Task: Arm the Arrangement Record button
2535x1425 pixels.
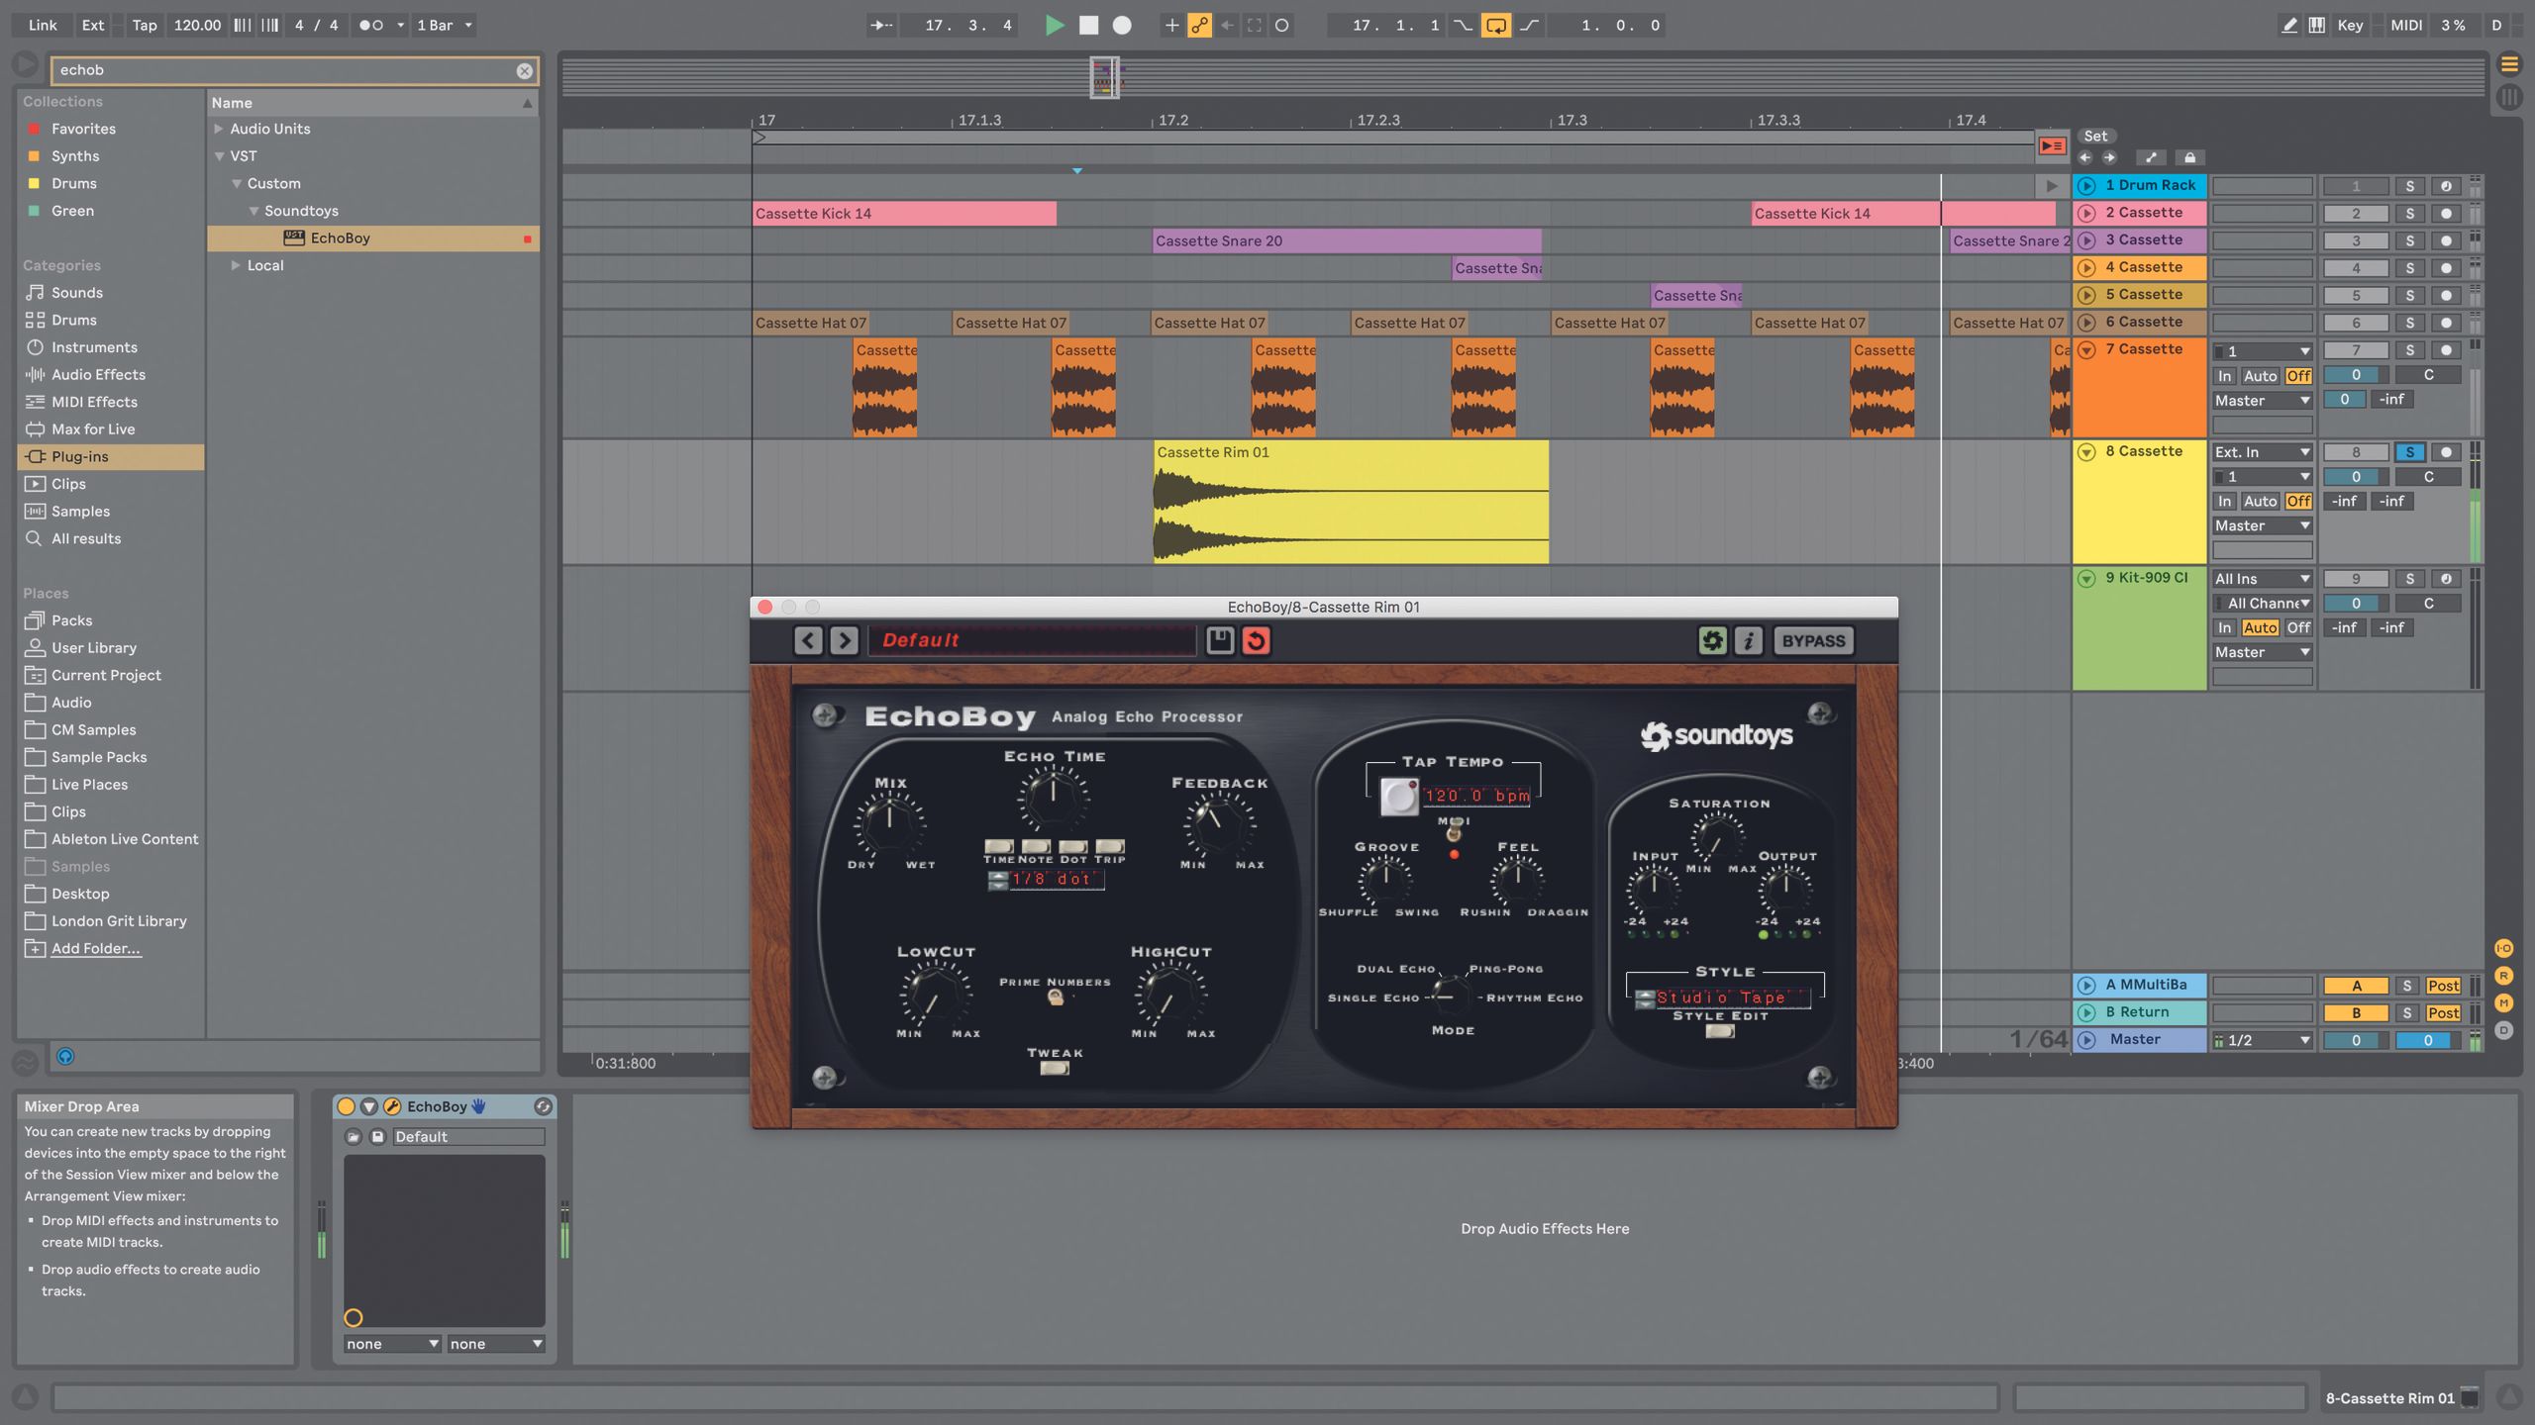Action: (x=1122, y=25)
